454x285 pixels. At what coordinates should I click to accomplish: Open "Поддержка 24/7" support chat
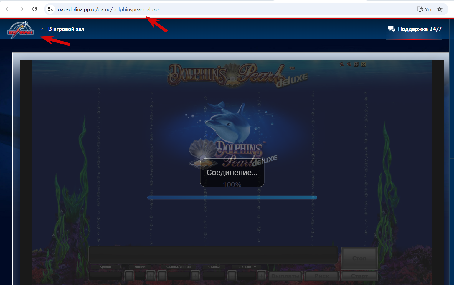click(x=415, y=29)
